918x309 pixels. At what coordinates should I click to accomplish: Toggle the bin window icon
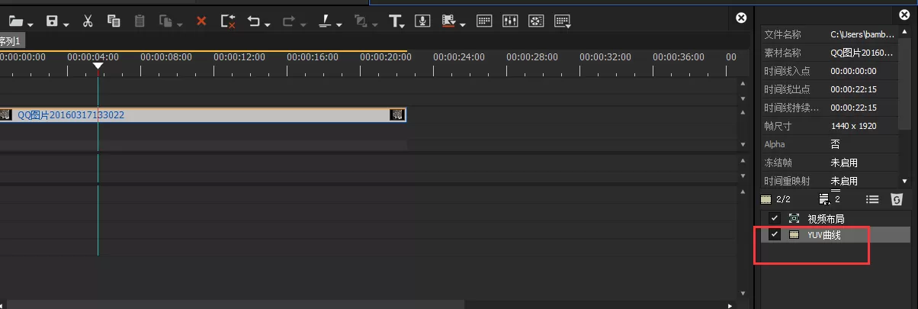click(484, 21)
